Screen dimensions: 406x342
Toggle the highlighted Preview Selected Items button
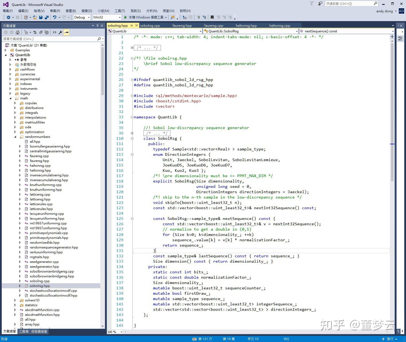(66, 32)
